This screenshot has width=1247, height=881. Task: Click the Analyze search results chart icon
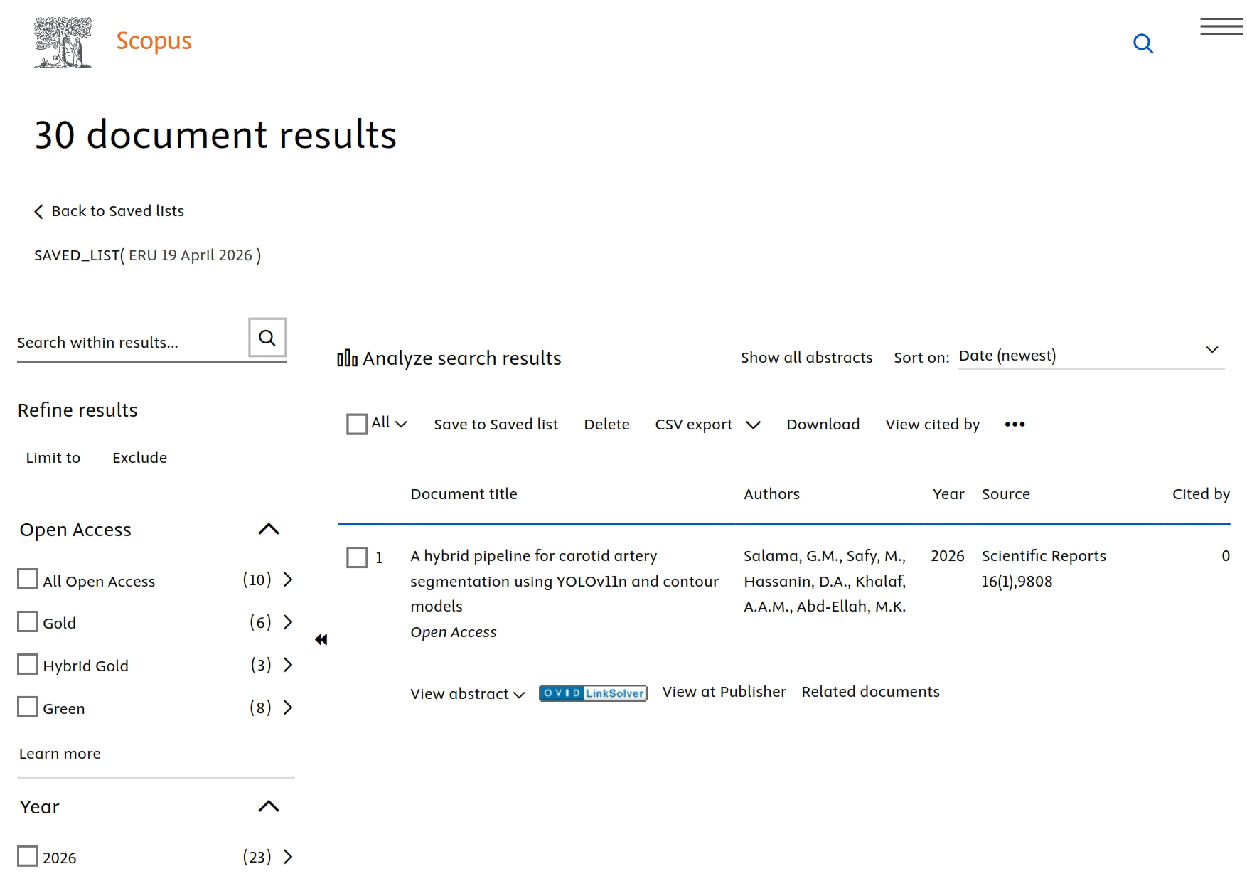347,358
